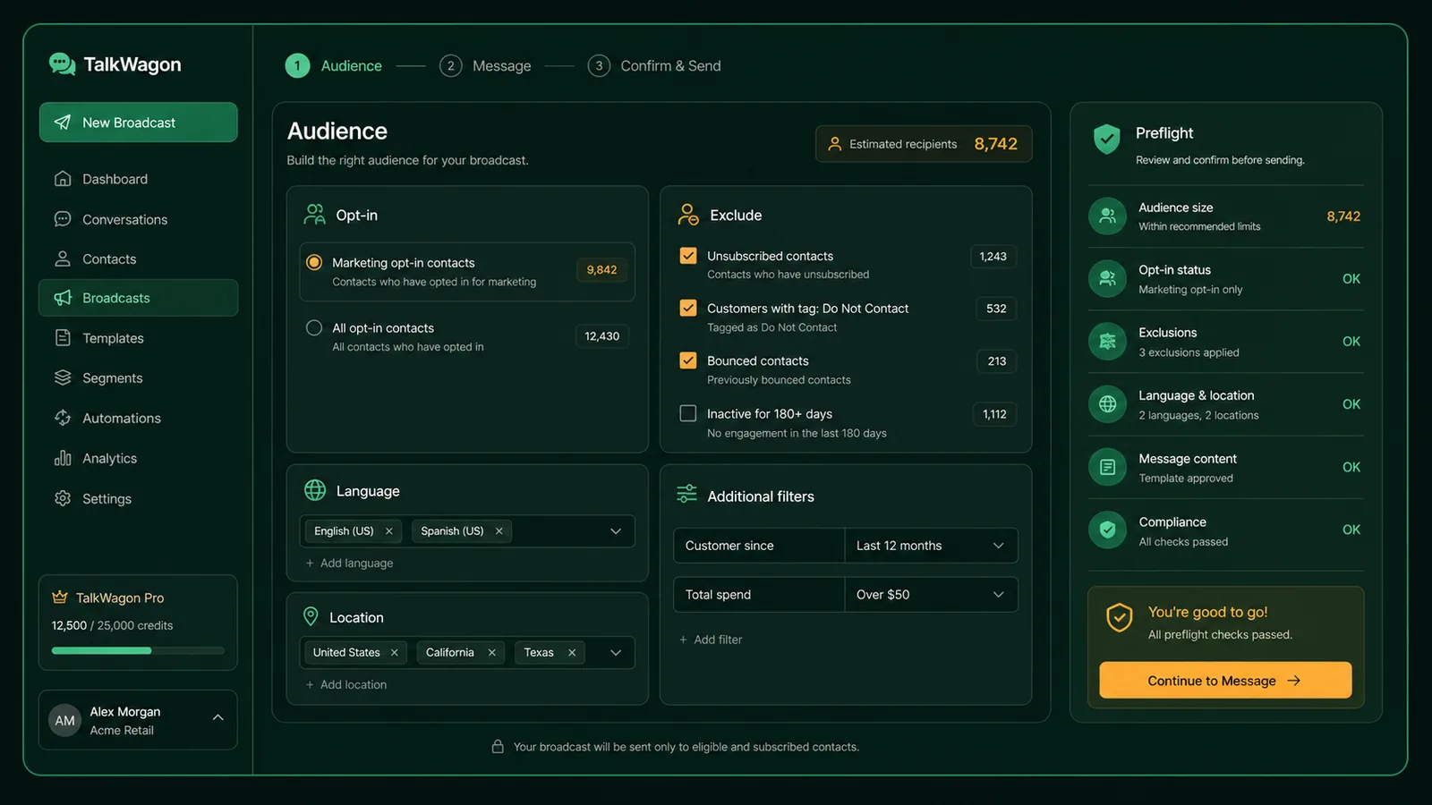The image size is (1432, 805).
Task: Click the 9,842 contact count
Action: point(601,270)
